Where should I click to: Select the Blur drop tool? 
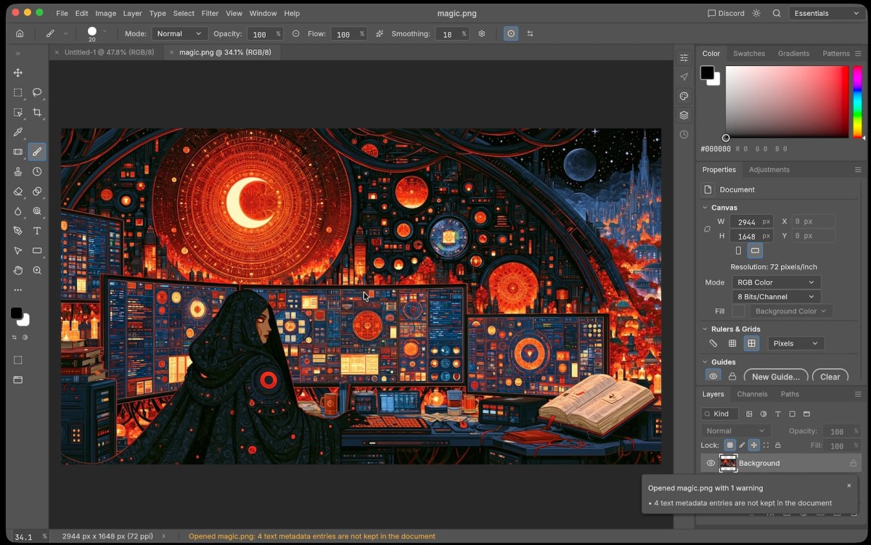click(x=18, y=211)
